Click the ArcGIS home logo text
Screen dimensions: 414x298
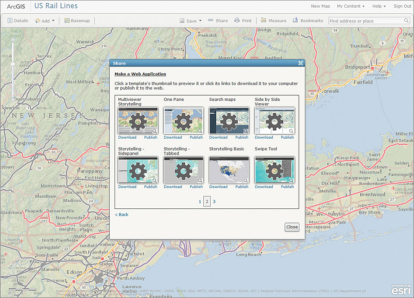pos(16,6)
